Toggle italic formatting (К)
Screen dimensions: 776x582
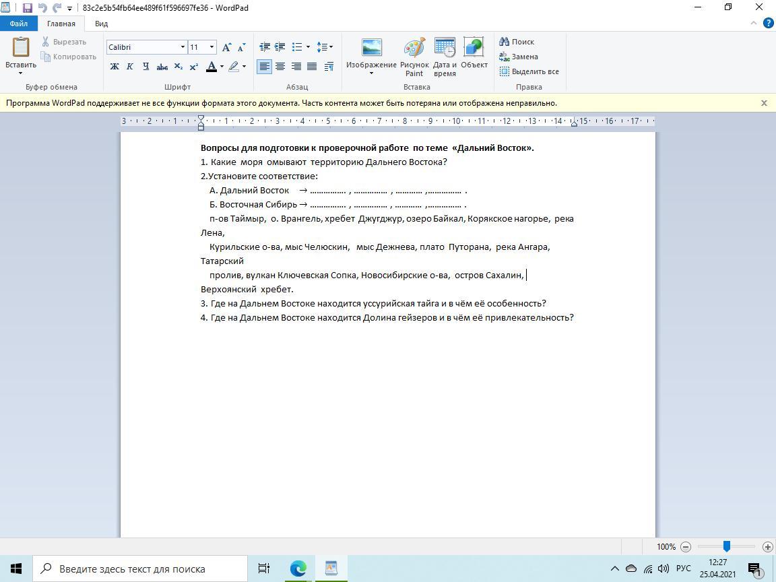coord(129,66)
